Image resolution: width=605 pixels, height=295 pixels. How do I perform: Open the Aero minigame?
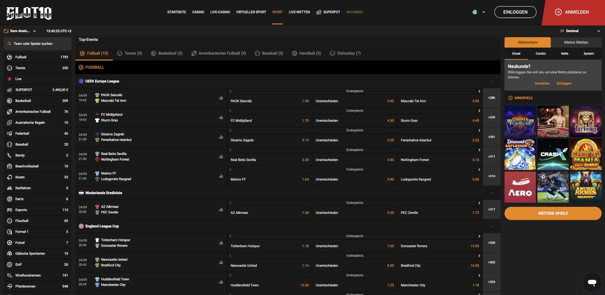520,187
